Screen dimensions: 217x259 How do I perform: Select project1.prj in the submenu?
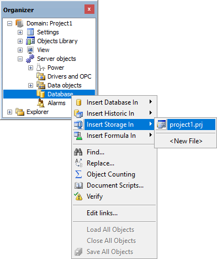pos(186,125)
